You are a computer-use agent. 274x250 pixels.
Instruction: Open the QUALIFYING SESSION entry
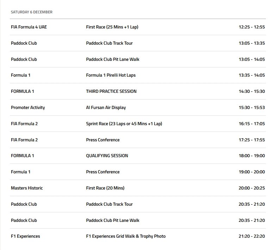(x=107, y=156)
